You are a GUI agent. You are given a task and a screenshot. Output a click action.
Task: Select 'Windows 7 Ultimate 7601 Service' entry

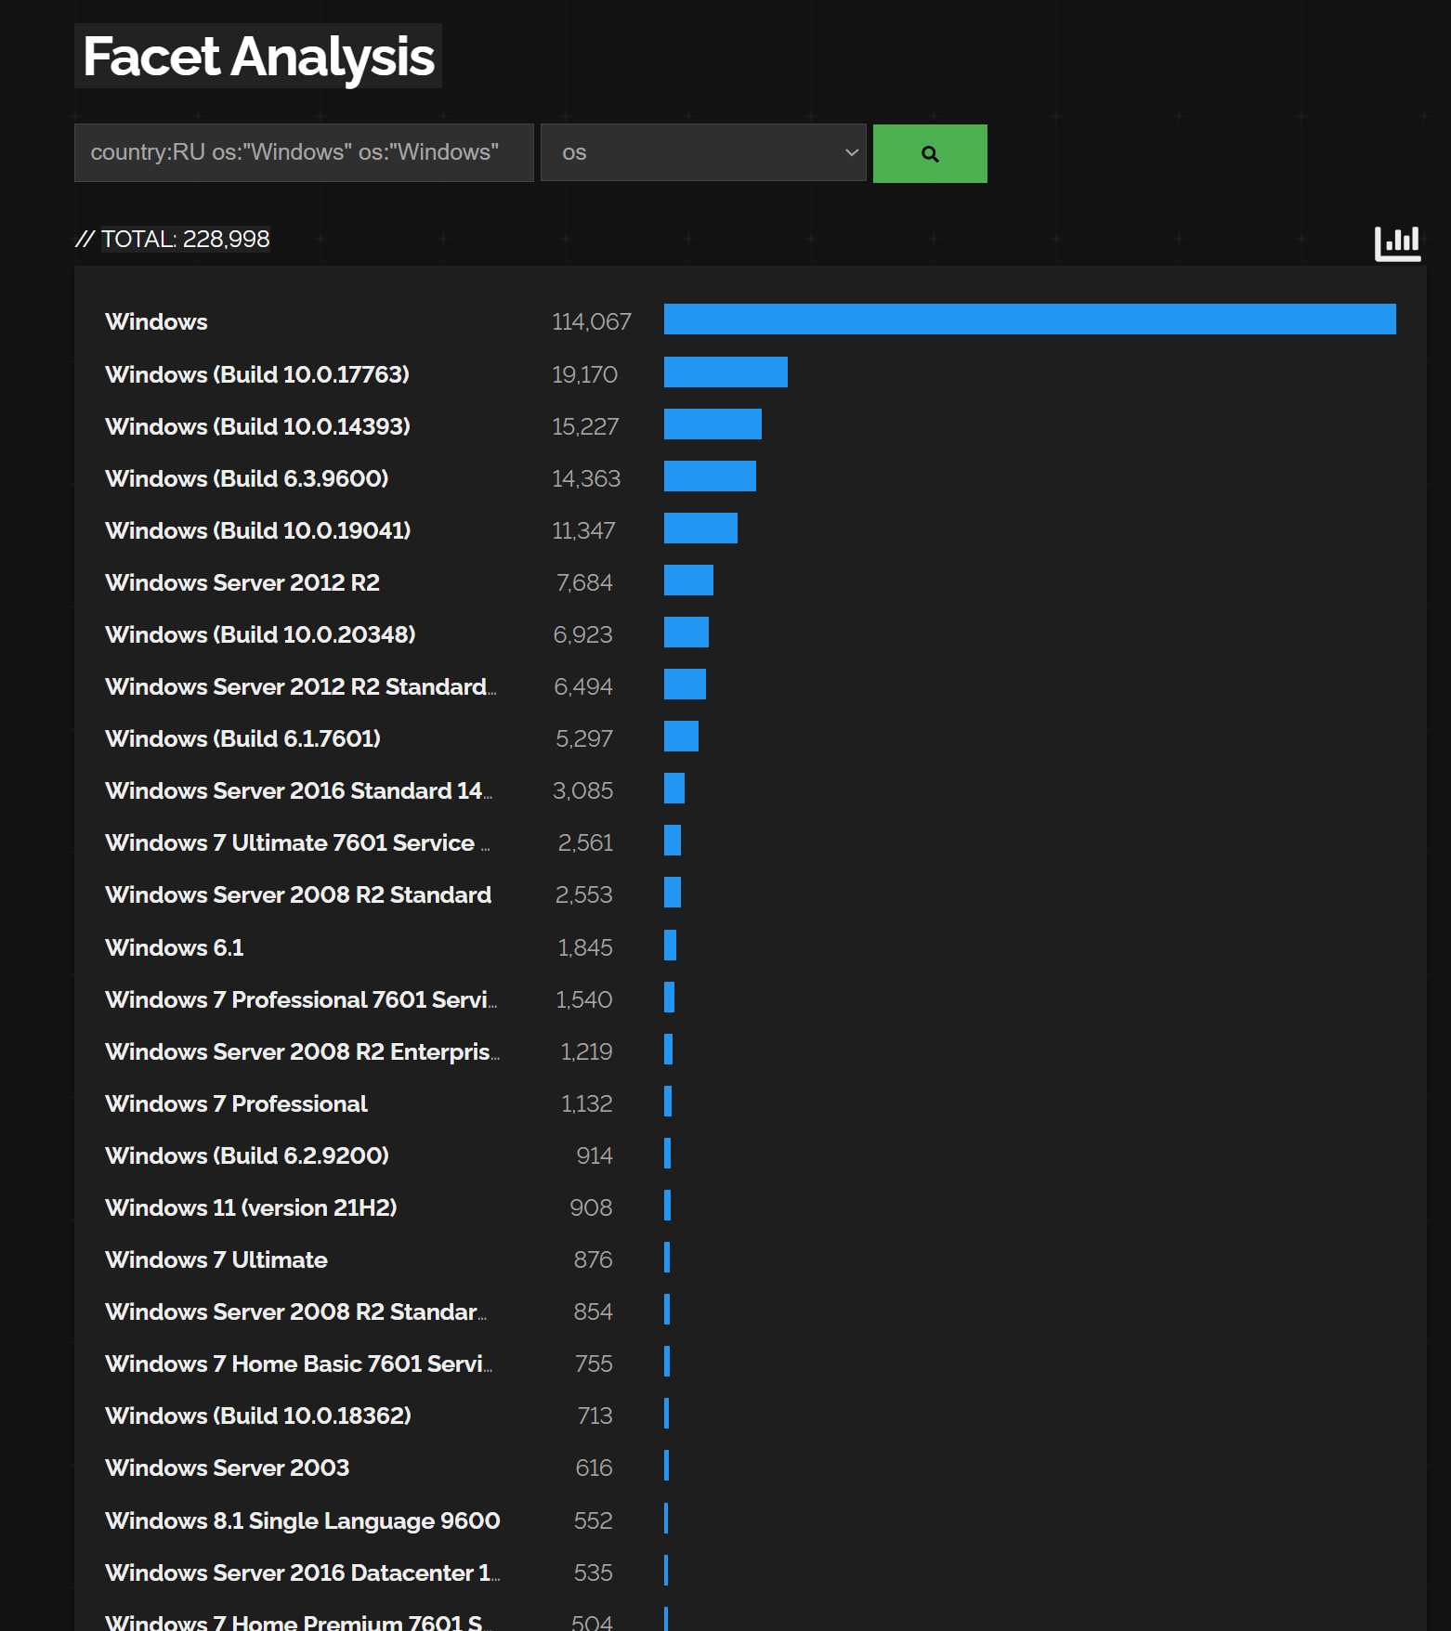point(297,842)
